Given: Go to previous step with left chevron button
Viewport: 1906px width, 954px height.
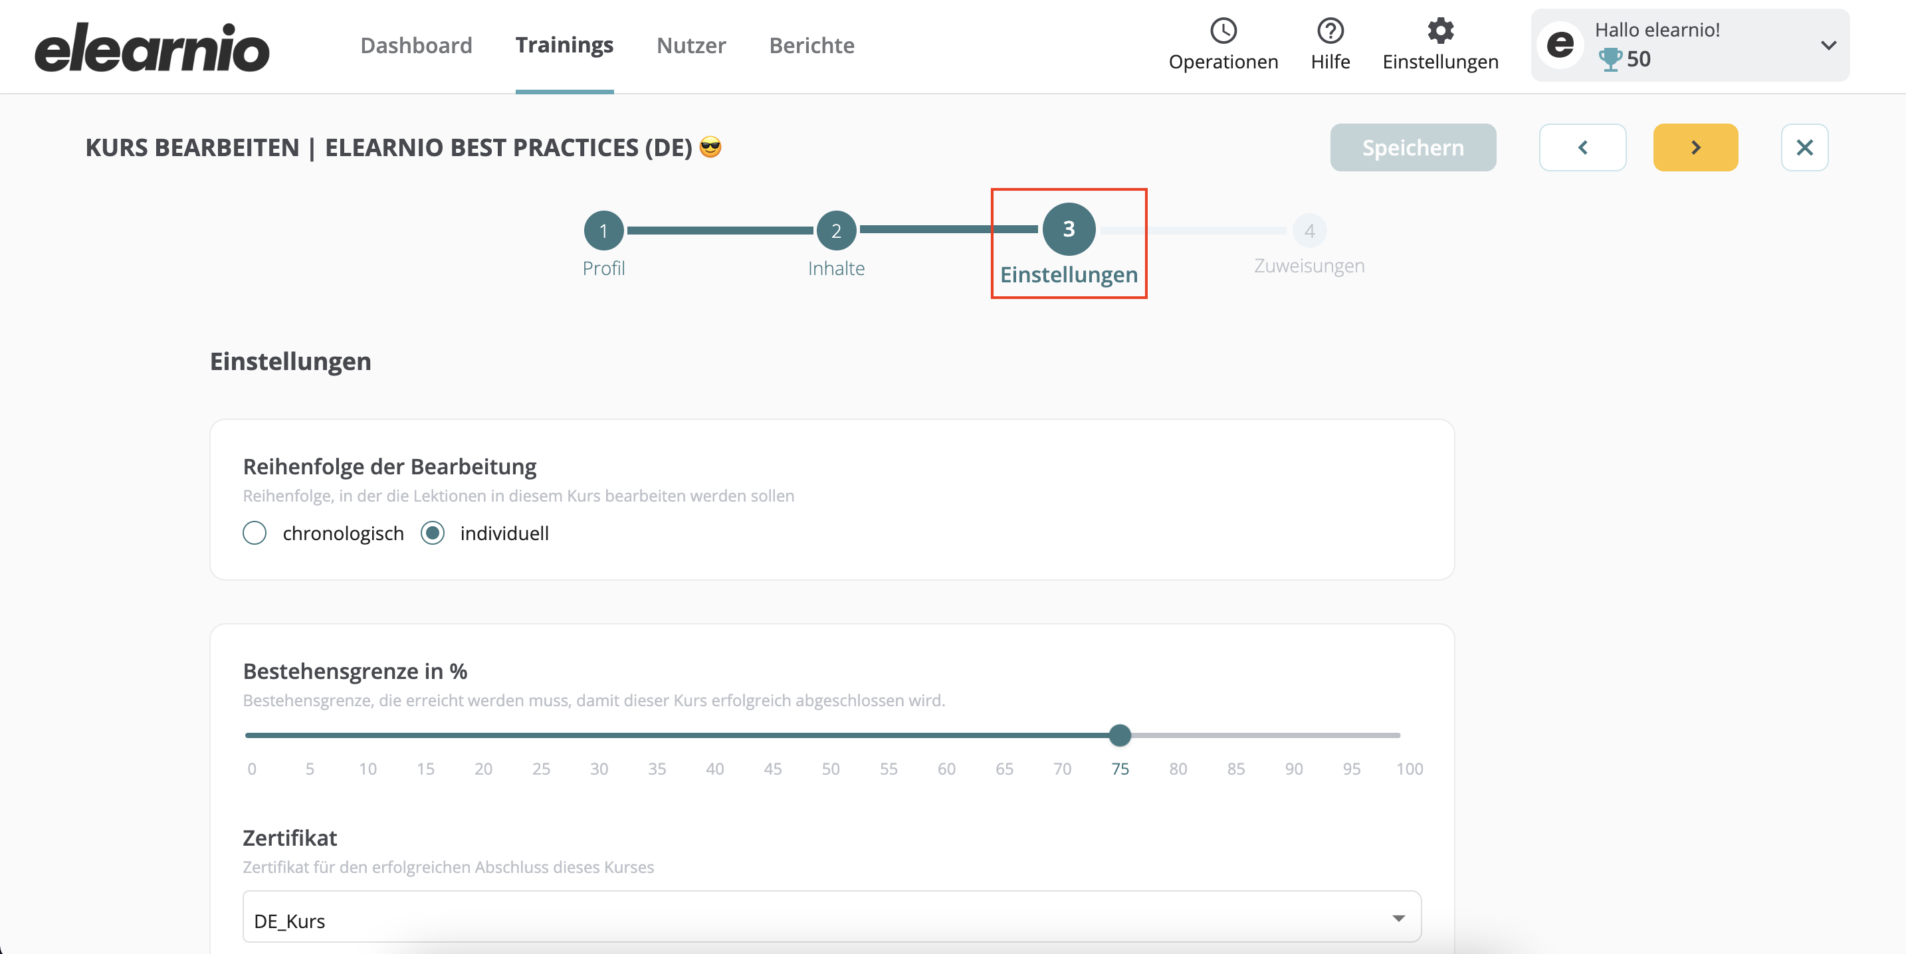Looking at the screenshot, I should pyautogui.click(x=1582, y=147).
